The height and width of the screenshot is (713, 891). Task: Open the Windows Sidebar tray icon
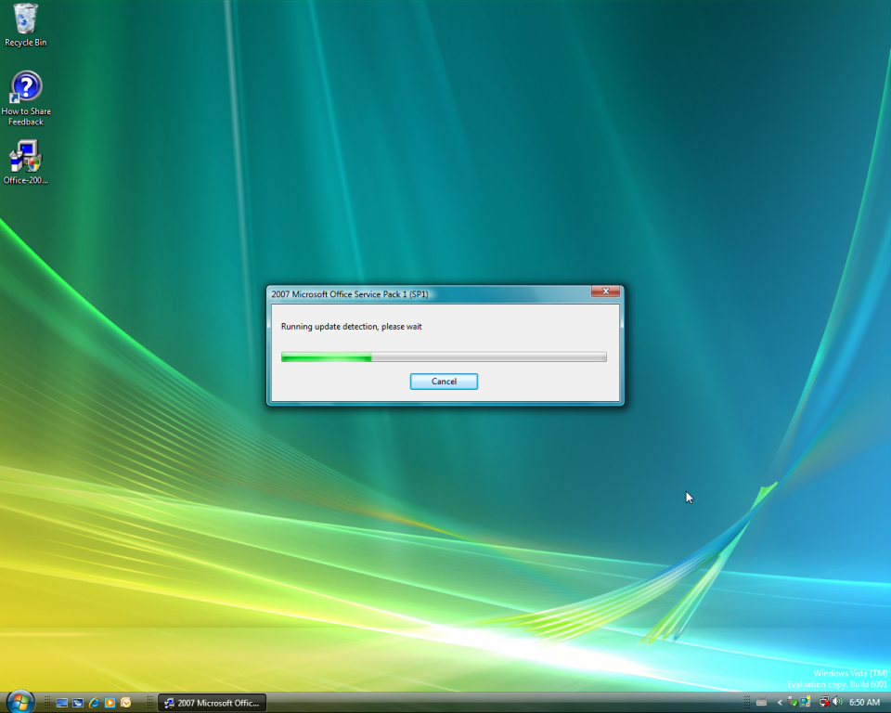pyautogui.click(x=806, y=703)
